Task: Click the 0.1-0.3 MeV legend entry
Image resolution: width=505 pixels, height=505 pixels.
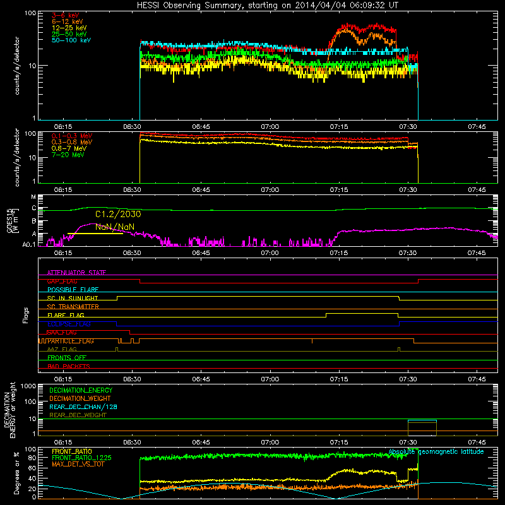Action: click(72, 136)
